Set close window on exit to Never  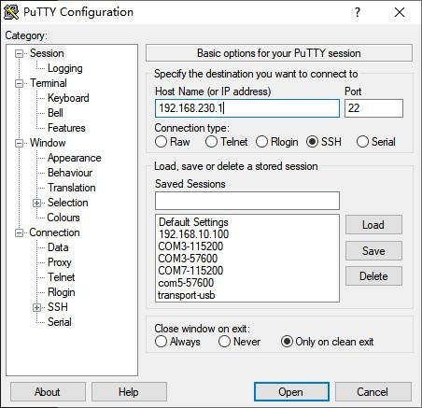(224, 342)
